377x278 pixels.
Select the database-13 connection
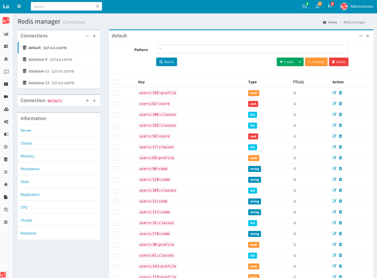click(59, 83)
